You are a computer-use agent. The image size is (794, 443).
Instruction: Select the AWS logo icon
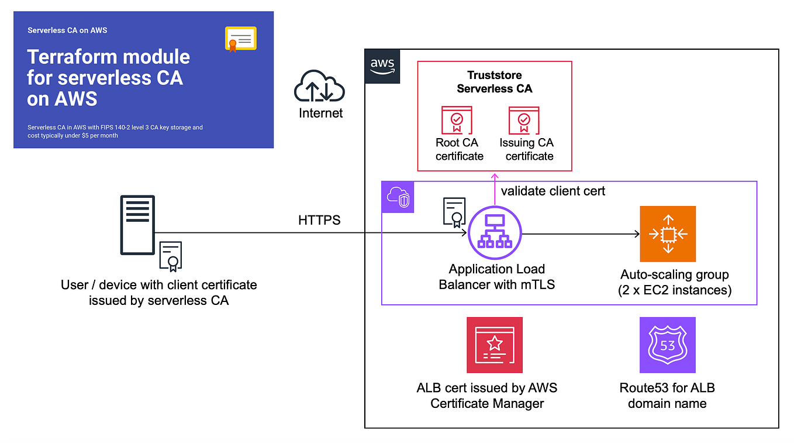click(x=382, y=66)
